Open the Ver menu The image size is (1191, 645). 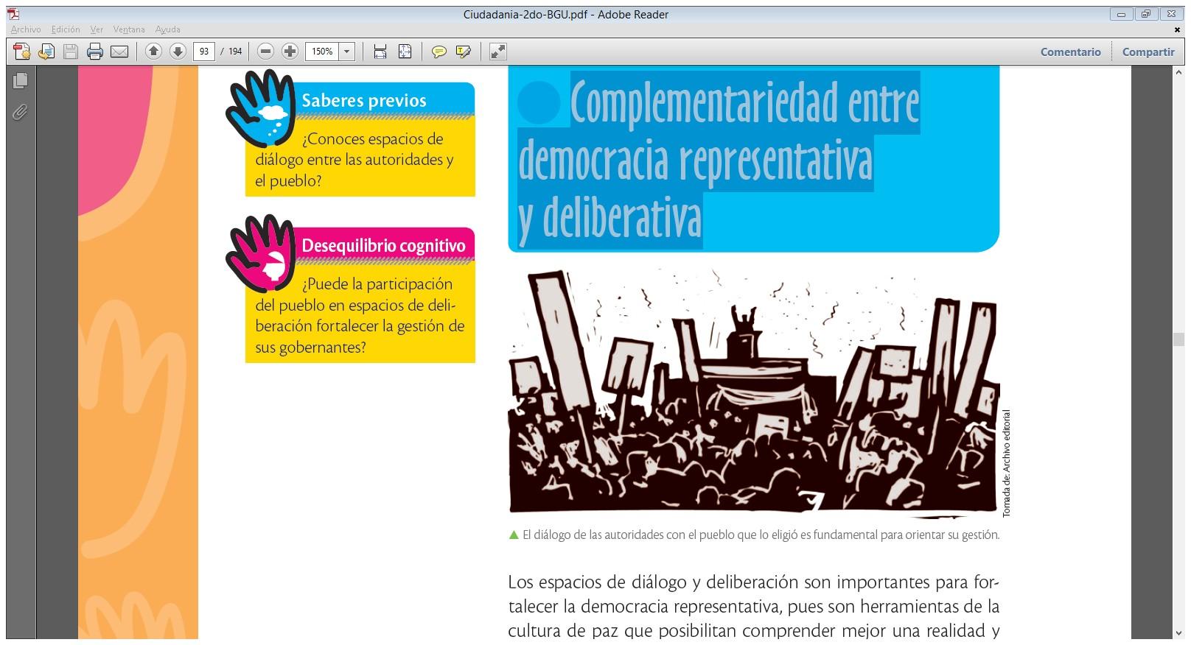[97, 29]
